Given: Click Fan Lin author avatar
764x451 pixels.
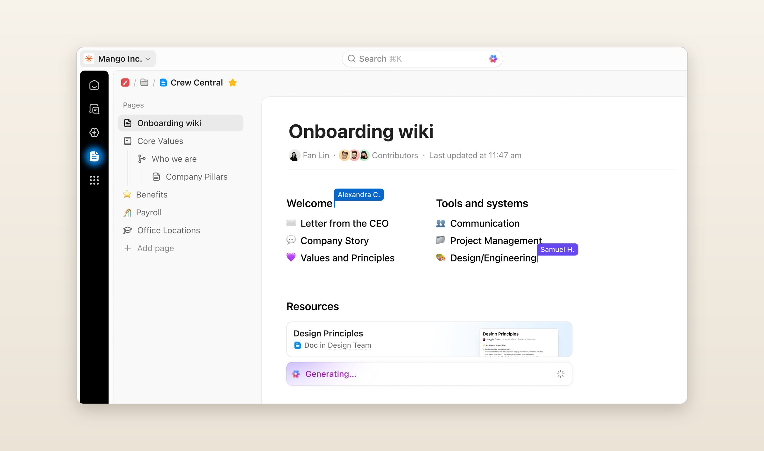Looking at the screenshot, I should point(294,155).
